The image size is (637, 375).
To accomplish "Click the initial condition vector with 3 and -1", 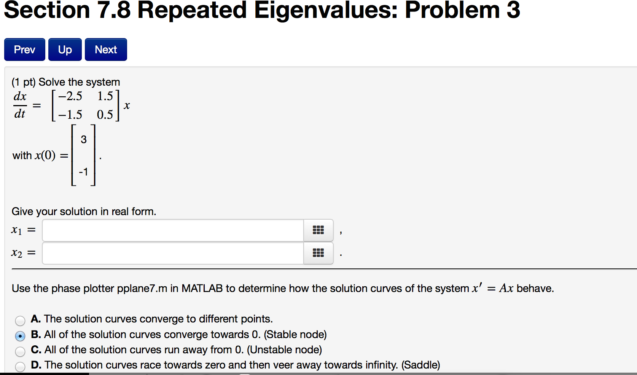I will pos(83,155).
